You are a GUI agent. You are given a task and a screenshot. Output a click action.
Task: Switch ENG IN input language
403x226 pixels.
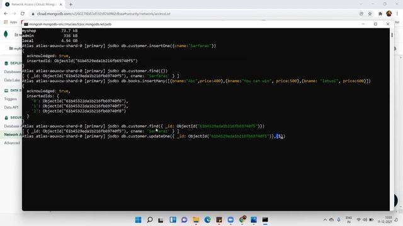[348, 220]
